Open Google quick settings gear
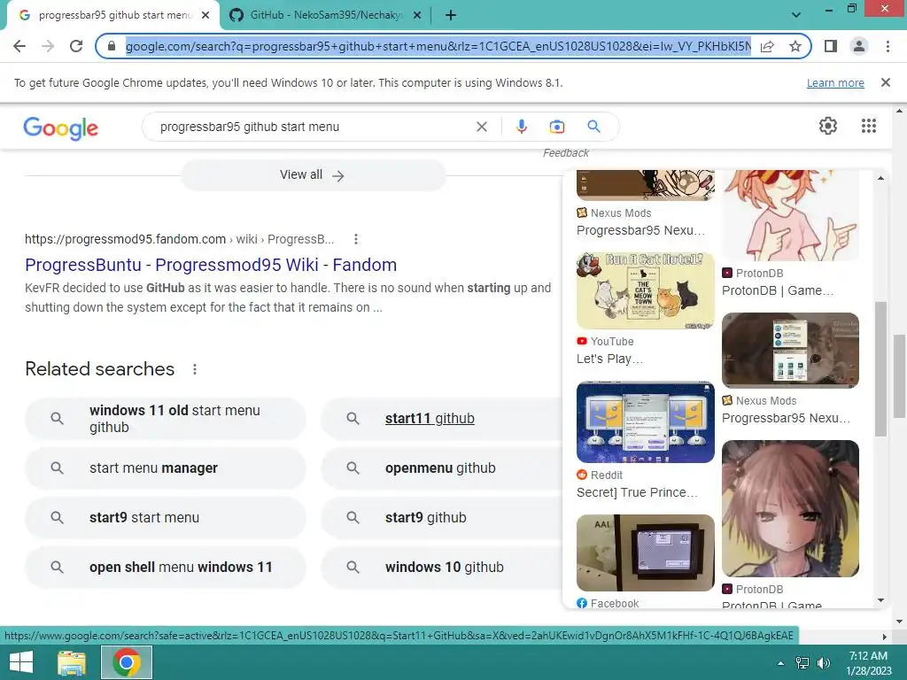907x680 pixels. pos(828,126)
